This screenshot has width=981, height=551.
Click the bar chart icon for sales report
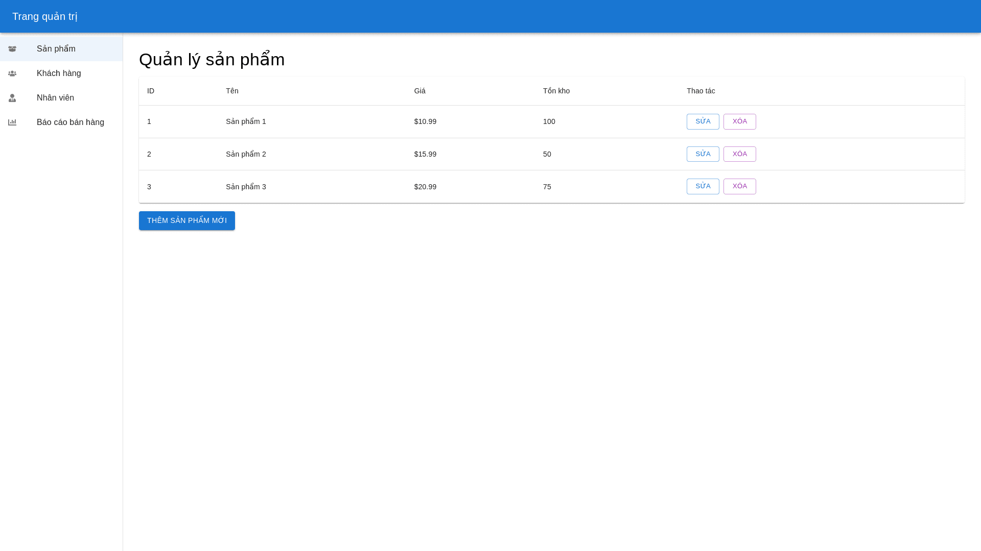point(12,122)
